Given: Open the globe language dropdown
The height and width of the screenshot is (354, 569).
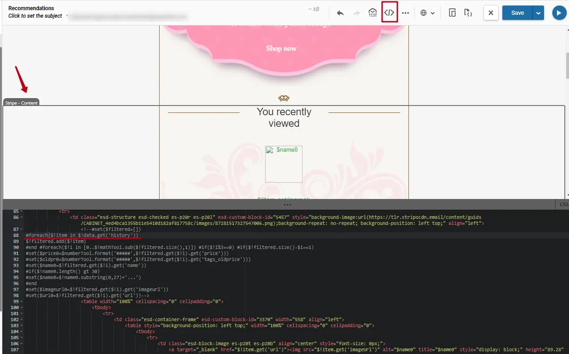Looking at the screenshot, I should 427,13.
